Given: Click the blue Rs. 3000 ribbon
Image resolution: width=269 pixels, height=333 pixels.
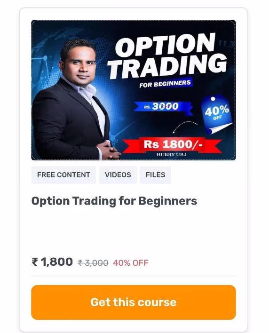Looking at the screenshot, I should [x=163, y=107].
